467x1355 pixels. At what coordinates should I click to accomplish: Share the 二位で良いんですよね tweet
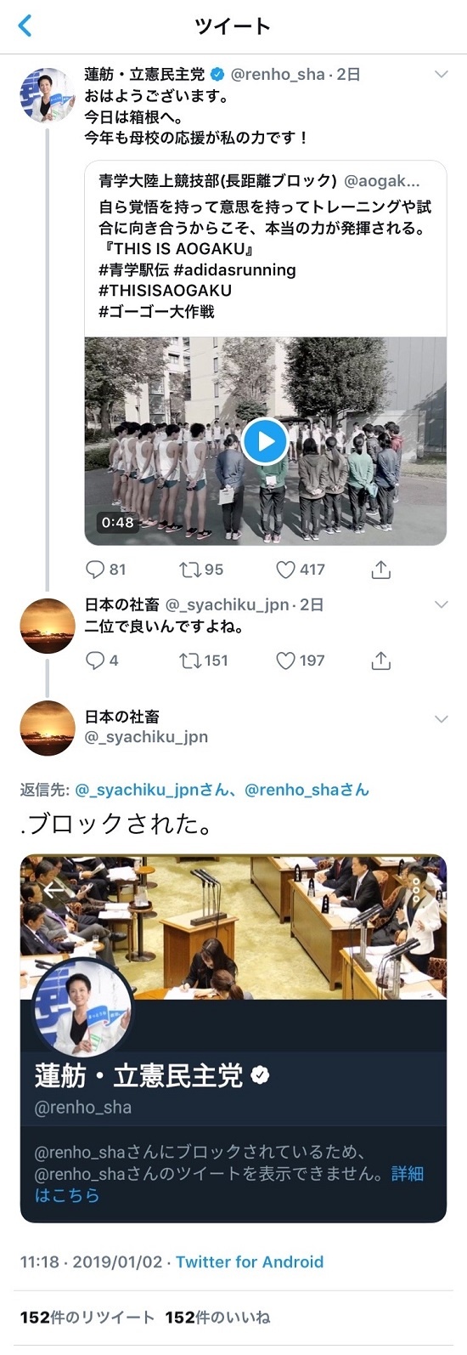point(381,660)
